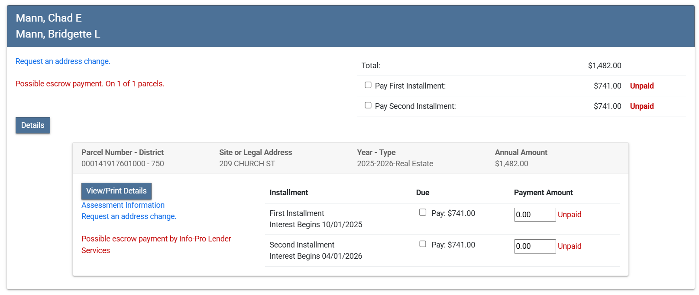Tick the First Installment Pay: $741.00 checkbox

click(423, 212)
